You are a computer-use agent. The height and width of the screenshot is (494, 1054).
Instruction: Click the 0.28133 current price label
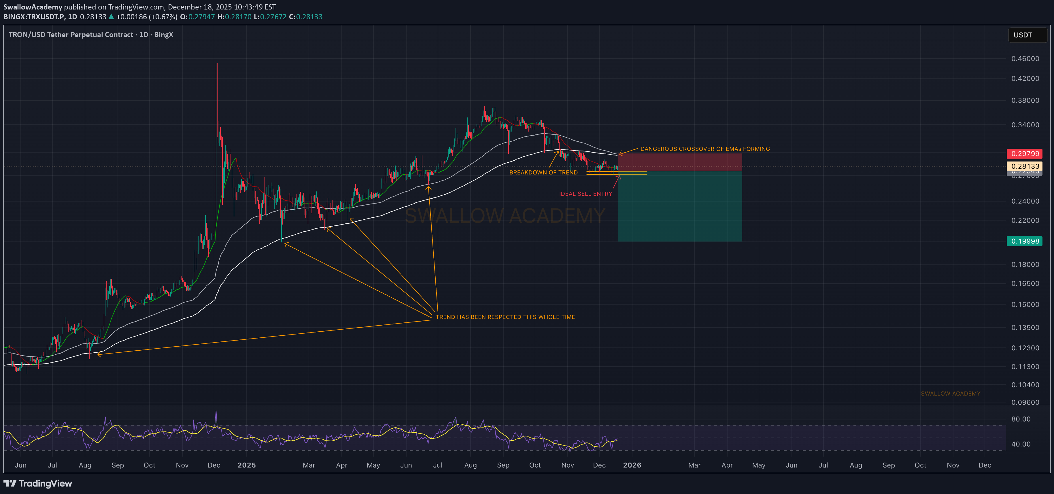(x=1024, y=166)
